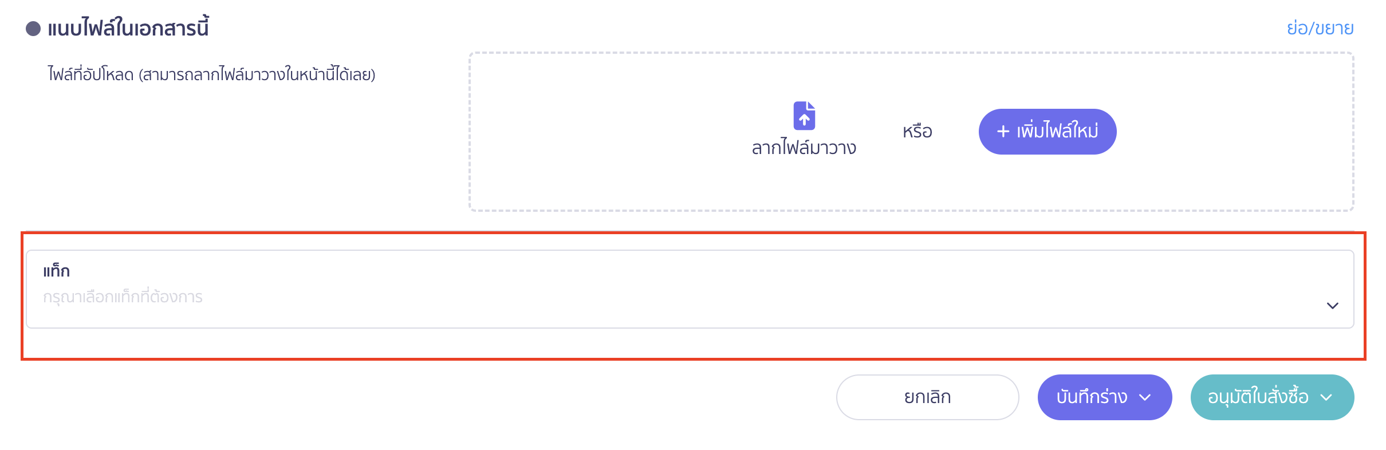This screenshot has height=450, width=1386.
Task: Expand the บันทึกร่าง chevron arrow
Action: 1145,398
